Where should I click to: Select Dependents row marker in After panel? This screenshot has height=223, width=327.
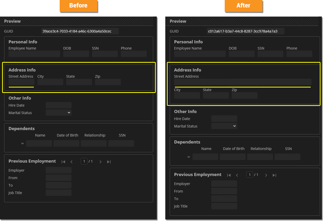click(x=189, y=157)
